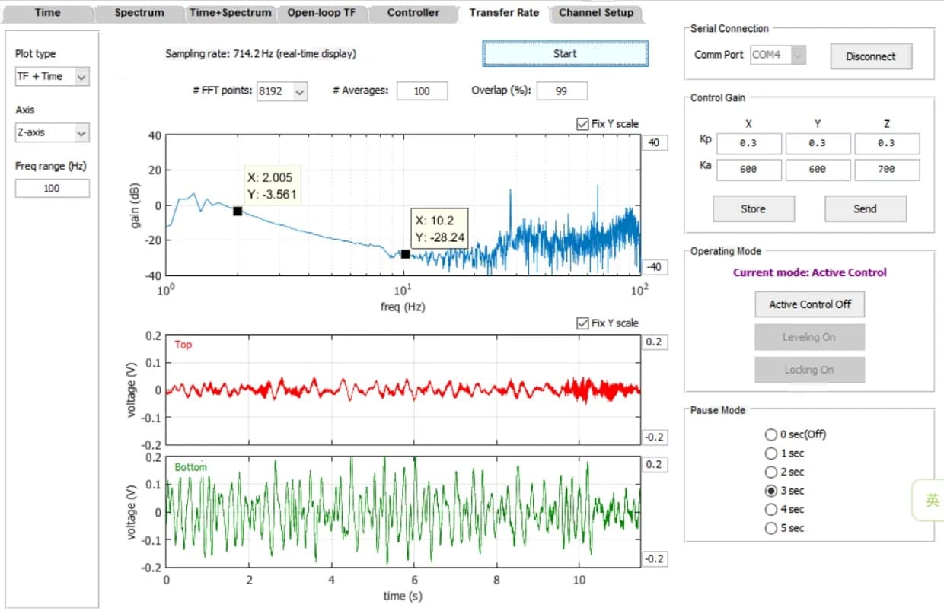Open the Spectrum tab
Image resolution: width=944 pixels, height=614 pixels.
139,13
